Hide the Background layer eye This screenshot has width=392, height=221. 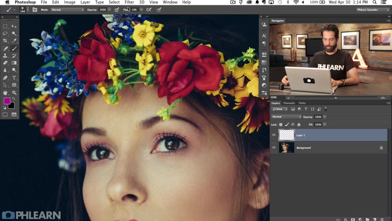[x=274, y=147]
